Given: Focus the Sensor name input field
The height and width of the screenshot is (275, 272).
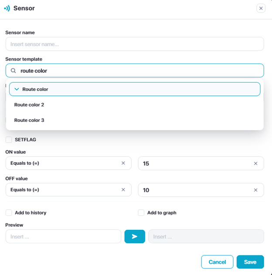Looking at the screenshot, I should (x=134, y=44).
